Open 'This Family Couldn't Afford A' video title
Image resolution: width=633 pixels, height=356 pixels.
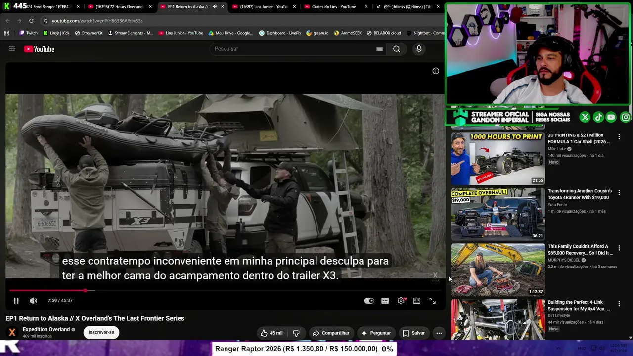tap(580, 250)
